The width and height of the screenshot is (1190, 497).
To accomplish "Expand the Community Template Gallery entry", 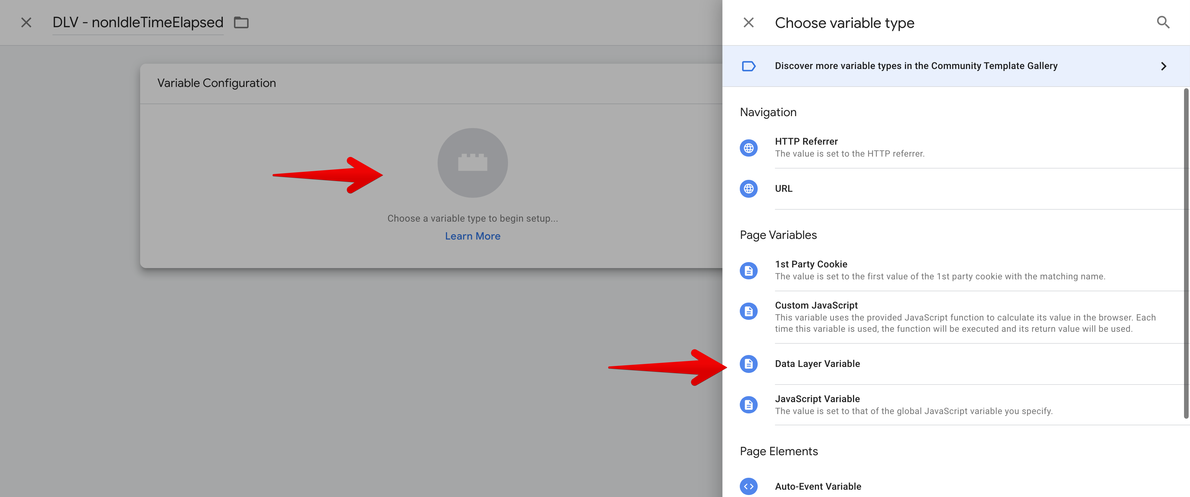I will point(1164,66).
